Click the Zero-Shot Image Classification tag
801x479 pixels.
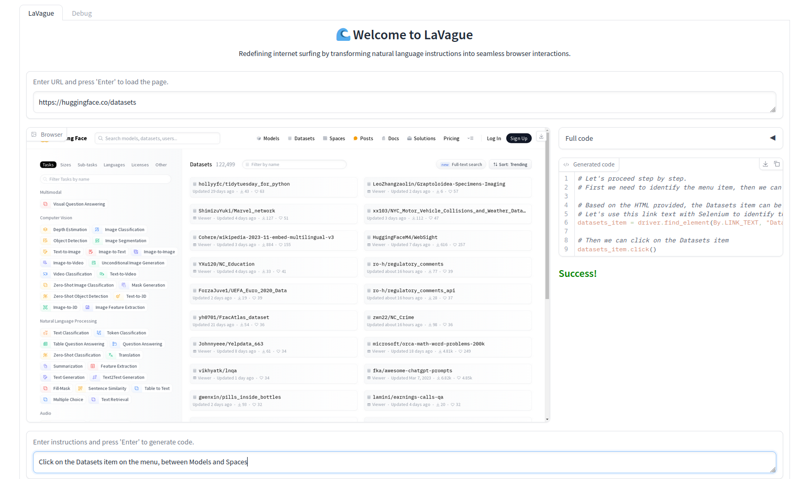tap(79, 285)
